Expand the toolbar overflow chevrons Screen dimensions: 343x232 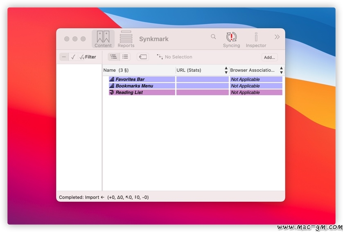coord(277,37)
